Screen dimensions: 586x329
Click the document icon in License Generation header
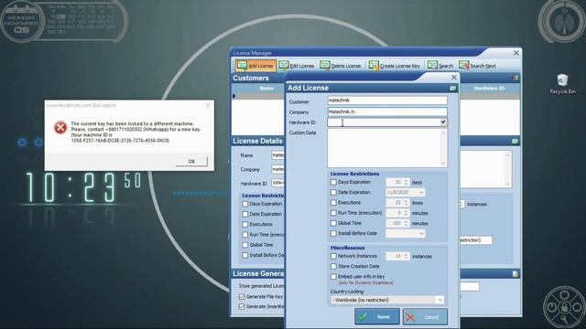click(x=515, y=274)
